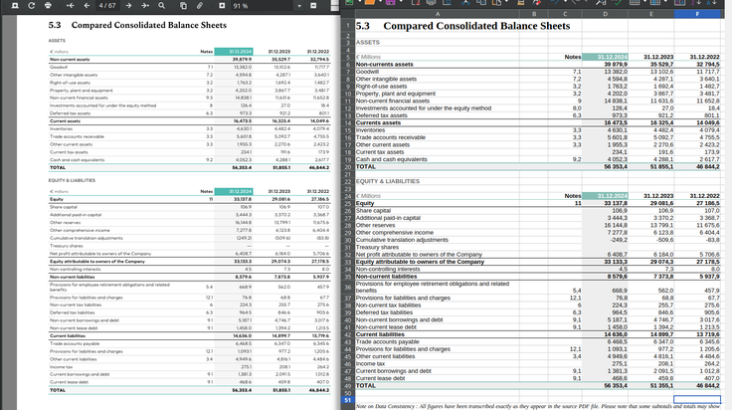Zoom out using the minus icon
The image size is (732, 410).
pyautogui.click(x=313, y=6)
